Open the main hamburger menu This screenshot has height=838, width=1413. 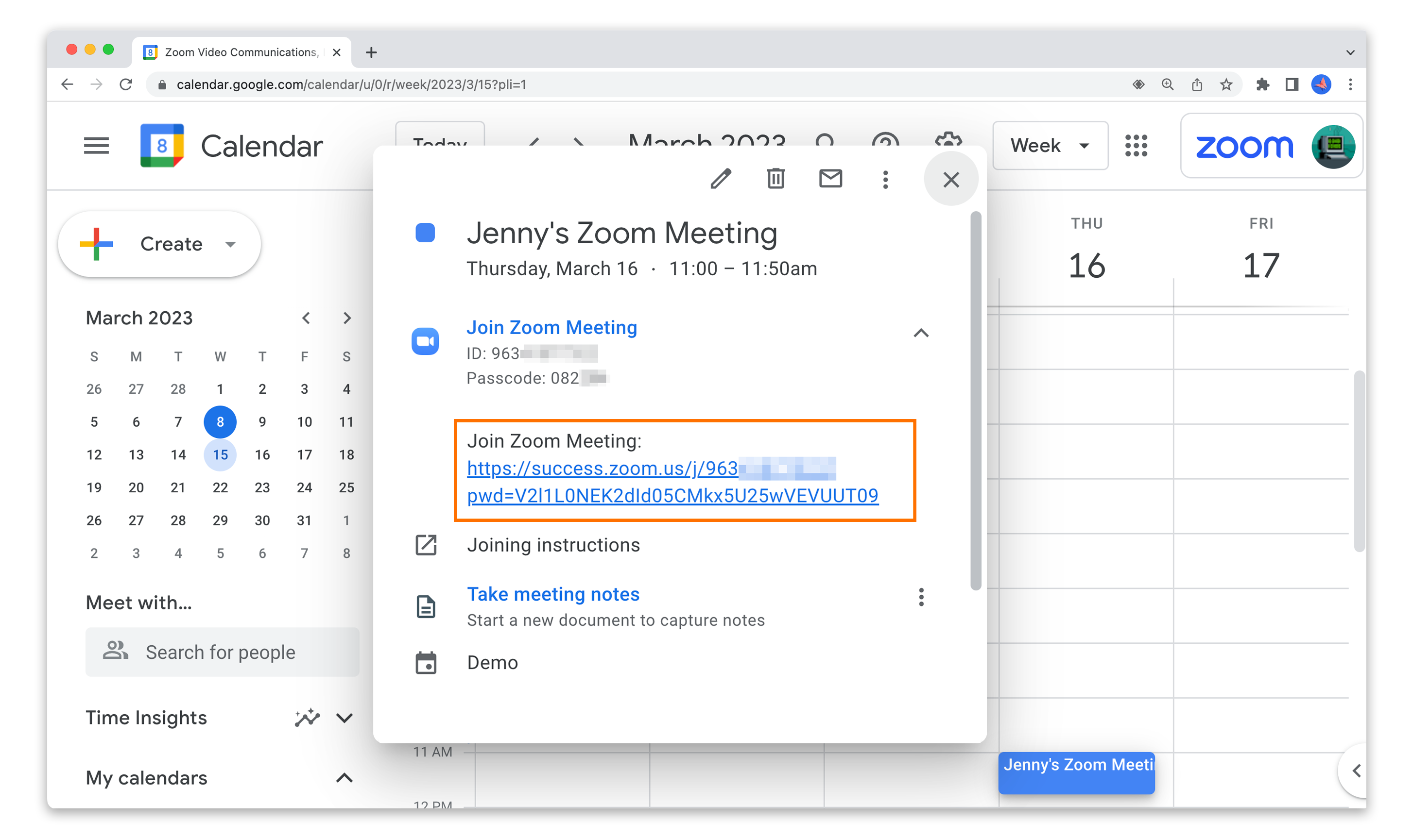click(96, 146)
